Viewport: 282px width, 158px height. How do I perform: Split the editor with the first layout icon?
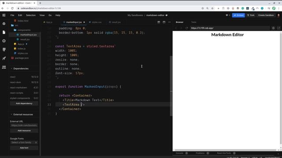(159, 22)
